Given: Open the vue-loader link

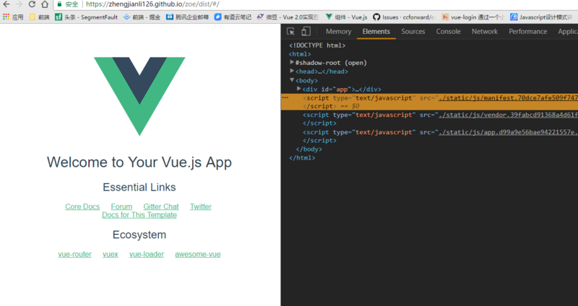Looking at the screenshot, I should [147, 254].
